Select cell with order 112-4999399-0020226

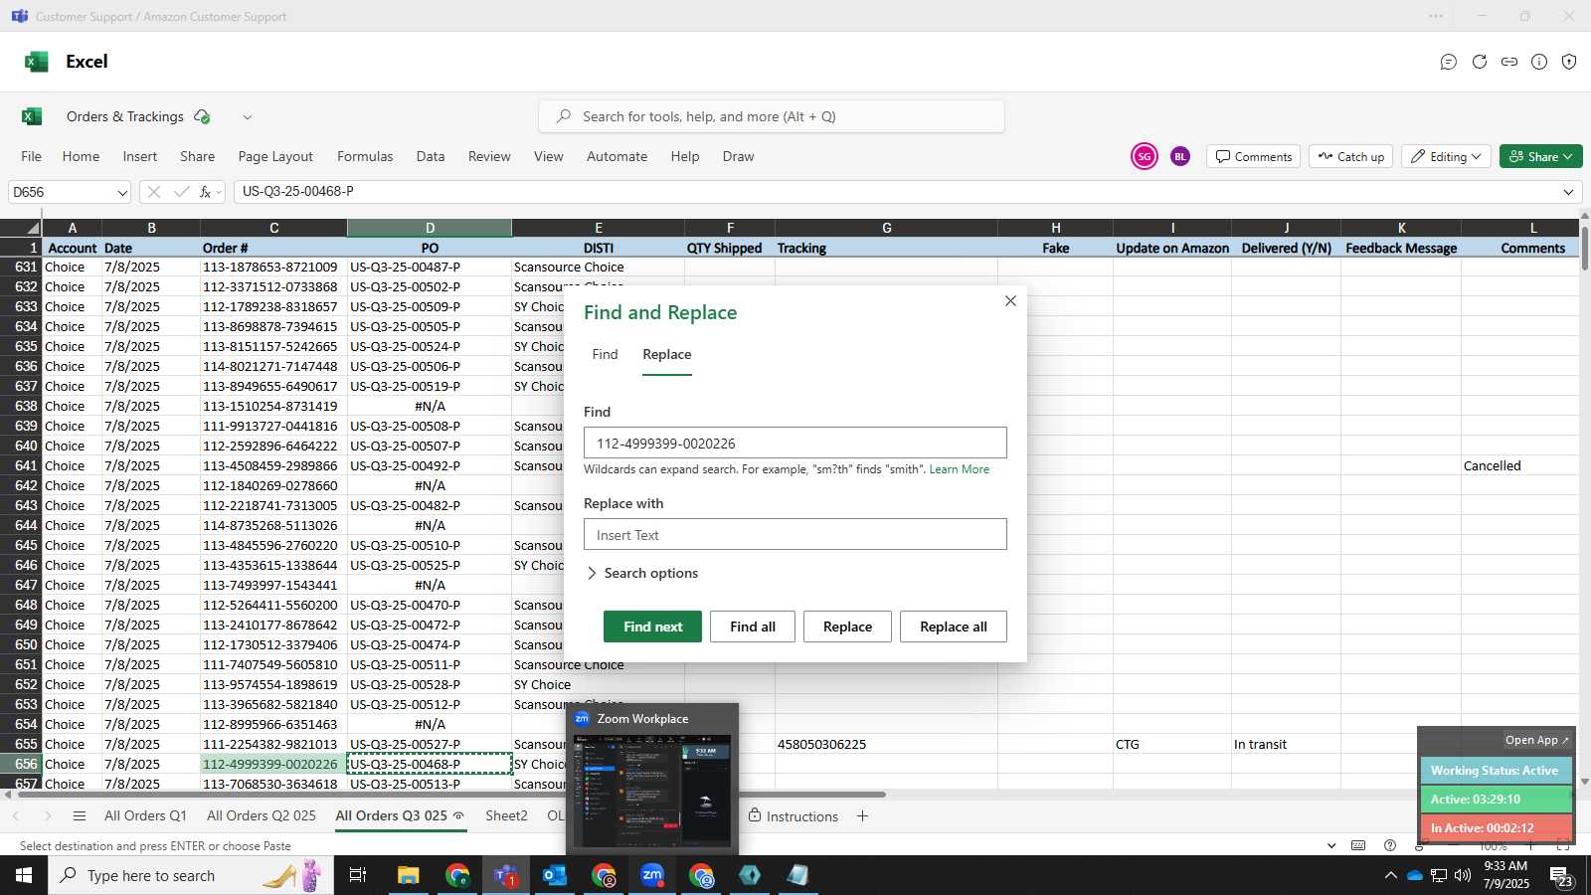pos(273,764)
